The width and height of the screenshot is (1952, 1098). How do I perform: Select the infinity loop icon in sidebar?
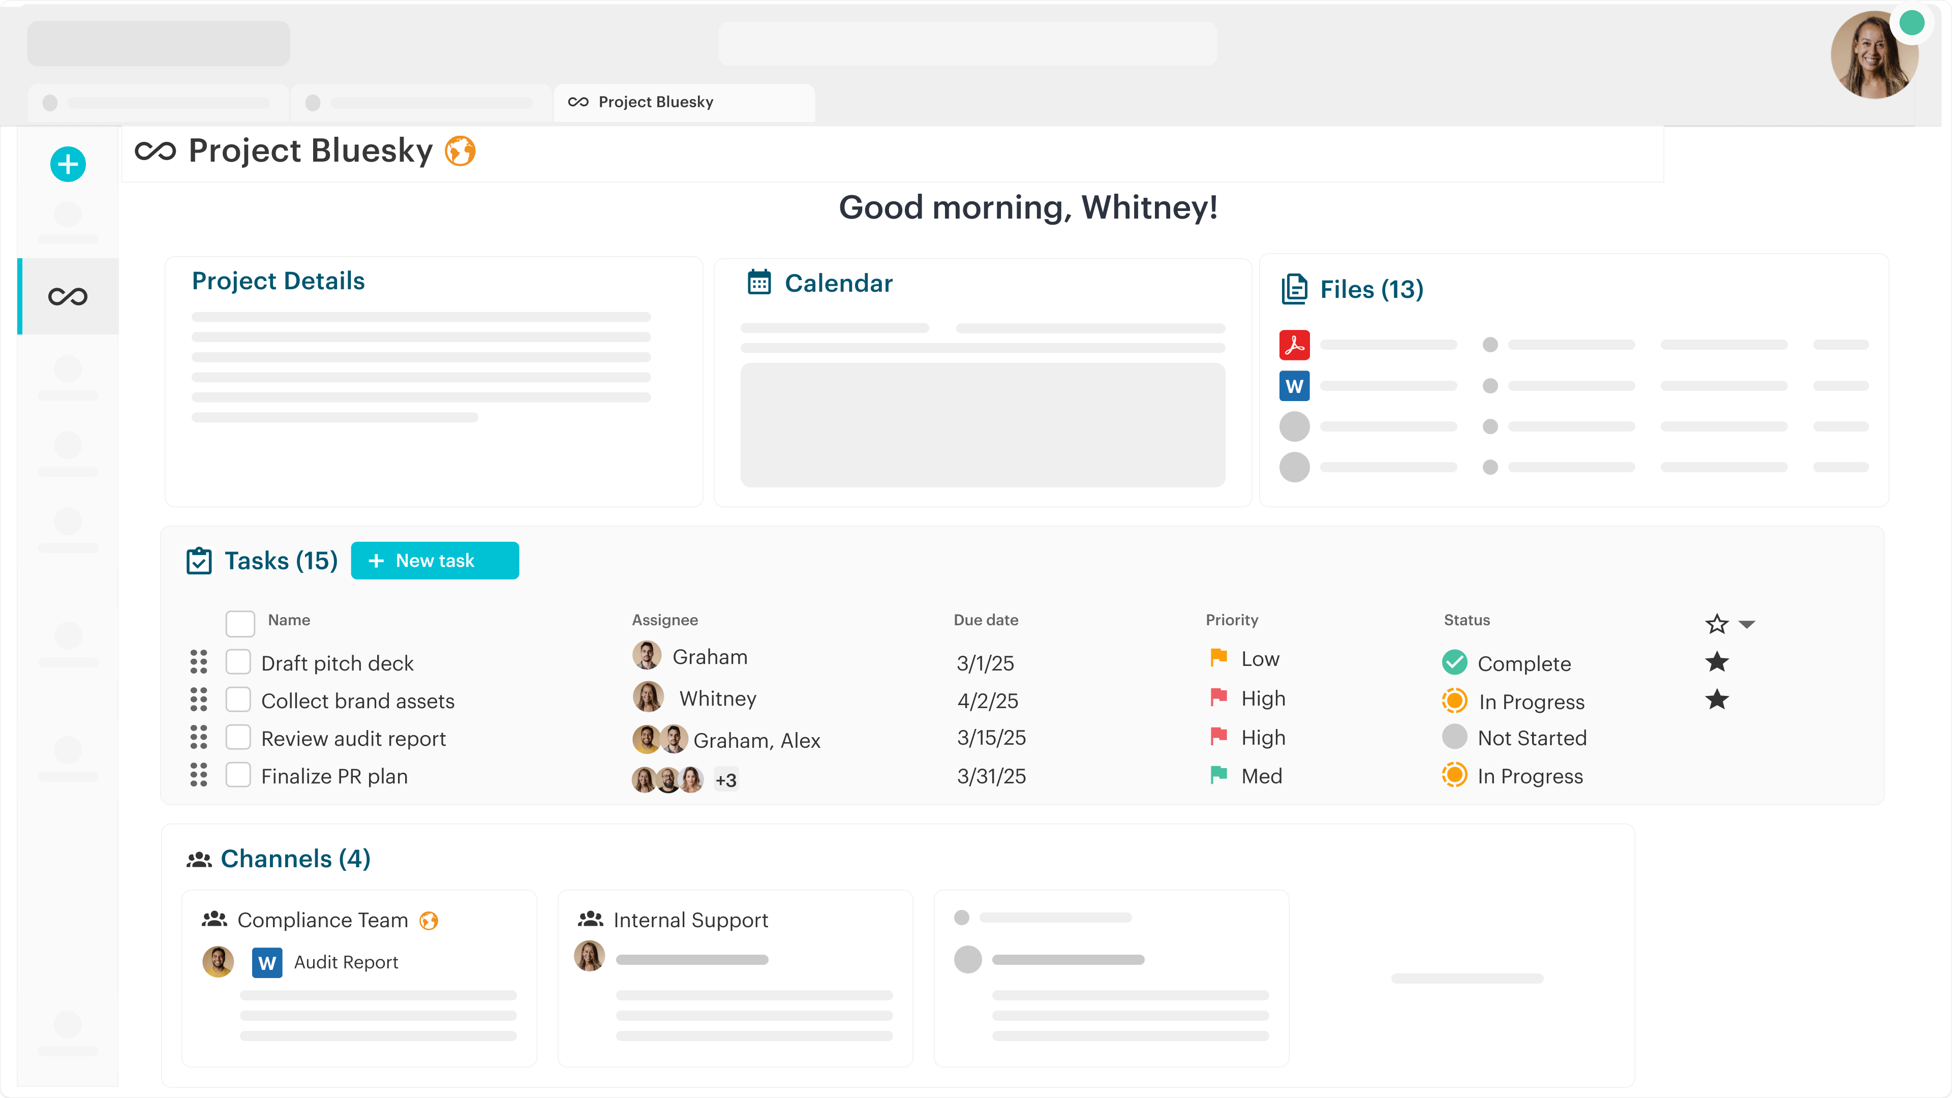68,296
